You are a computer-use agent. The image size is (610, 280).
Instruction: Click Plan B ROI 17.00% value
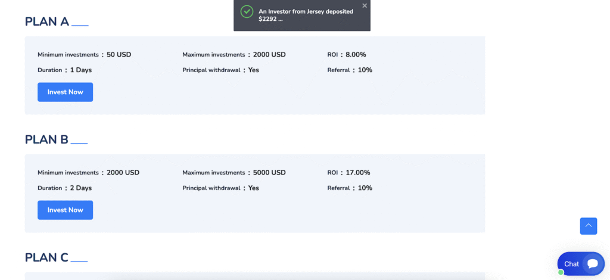coord(358,173)
